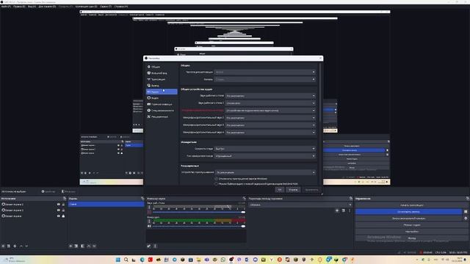Click Start Streaming button in Controls
Image resolution: width=470 pixels, height=264 pixels.
412,205
